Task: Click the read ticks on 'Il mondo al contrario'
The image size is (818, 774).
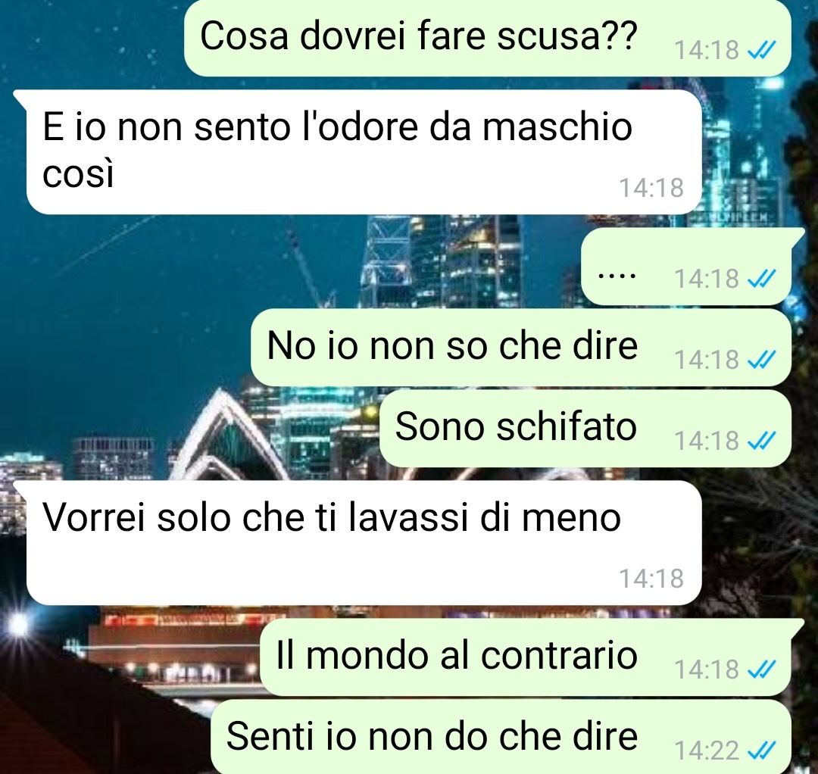Action: tap(762, 669)
